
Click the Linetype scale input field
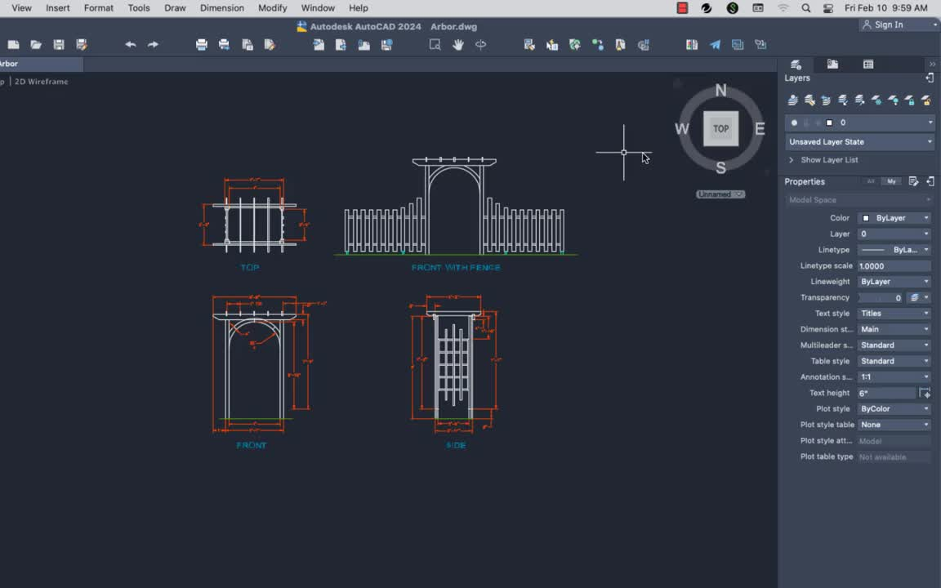(x=894, y=265)
